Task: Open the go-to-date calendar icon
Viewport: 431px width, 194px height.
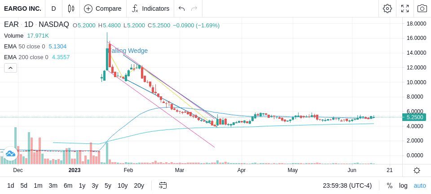Action: 163,186
